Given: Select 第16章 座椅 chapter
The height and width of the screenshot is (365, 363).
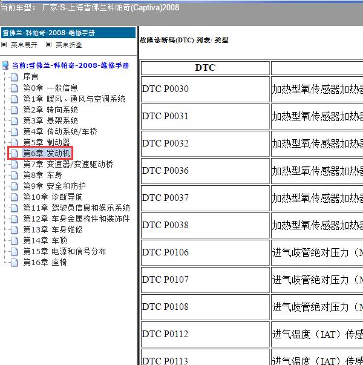Looking at the screenshot, I should pyautogui.click(x=45, y=262).
